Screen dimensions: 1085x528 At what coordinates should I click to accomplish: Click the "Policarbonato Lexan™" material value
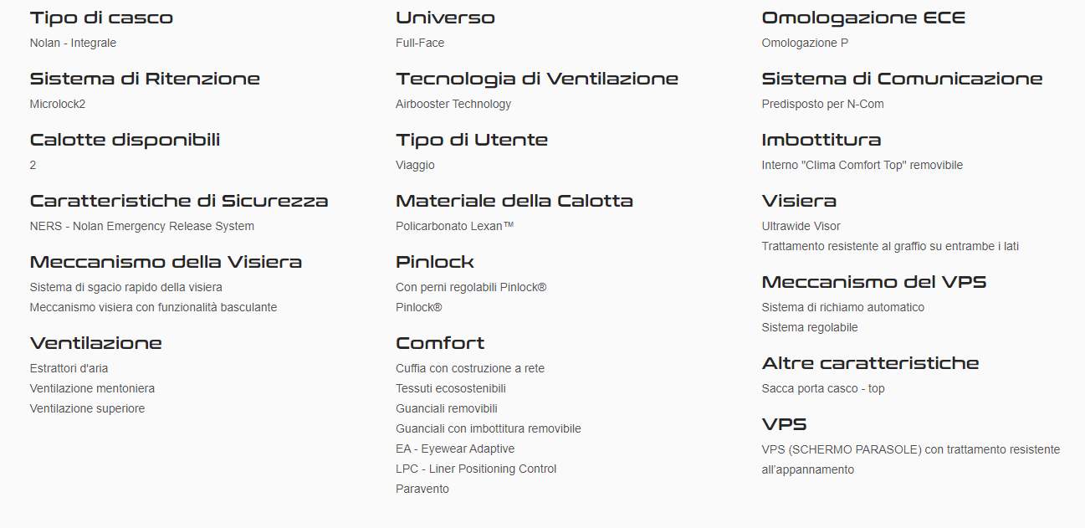point(454,226)
